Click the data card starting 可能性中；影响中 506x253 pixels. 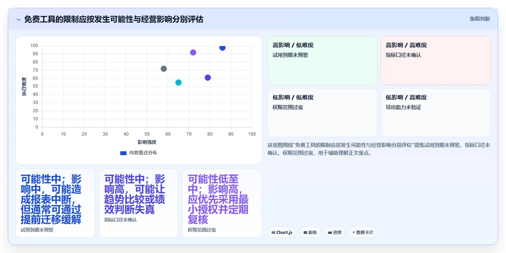(x=55, y=203)
